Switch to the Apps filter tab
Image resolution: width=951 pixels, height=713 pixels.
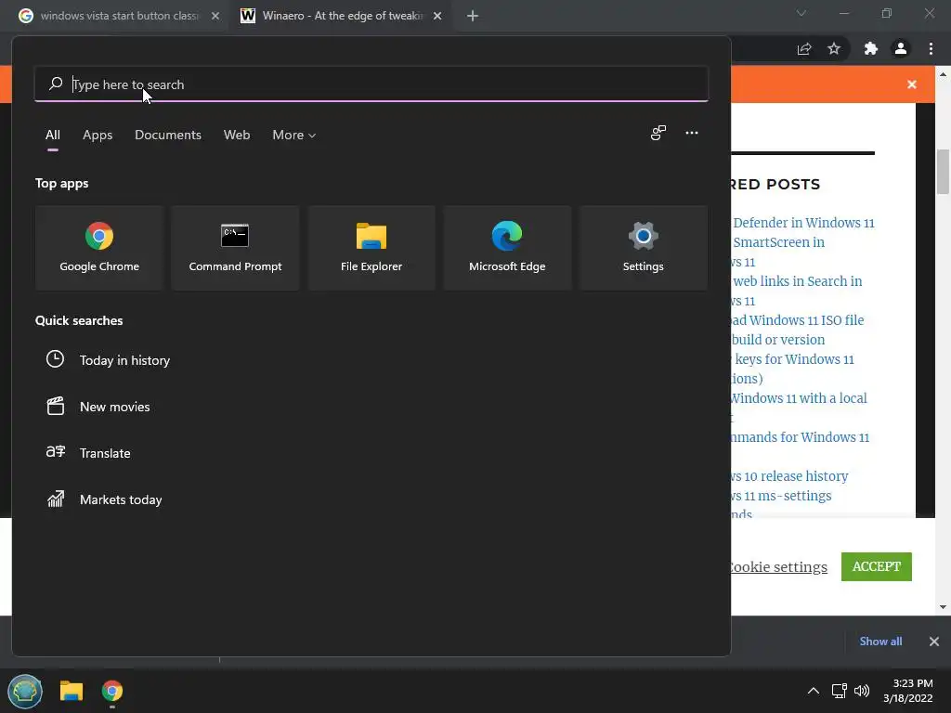(98, 135)
